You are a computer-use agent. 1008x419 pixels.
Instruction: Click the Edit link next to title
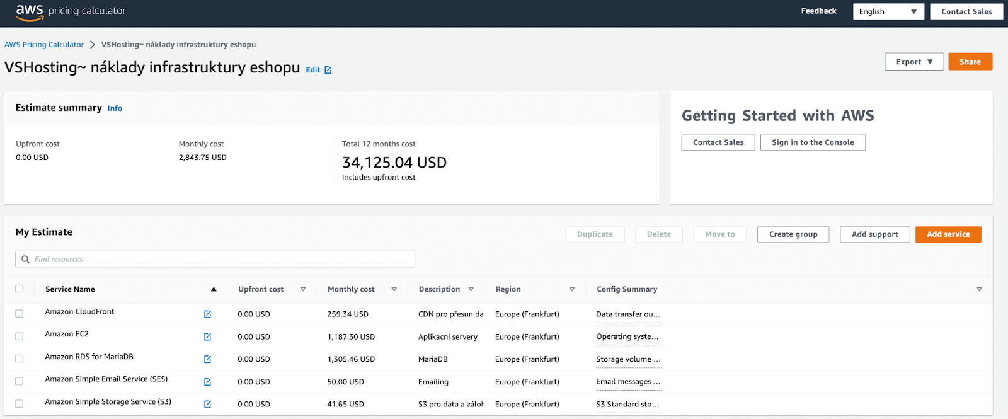tap(313, 70)
